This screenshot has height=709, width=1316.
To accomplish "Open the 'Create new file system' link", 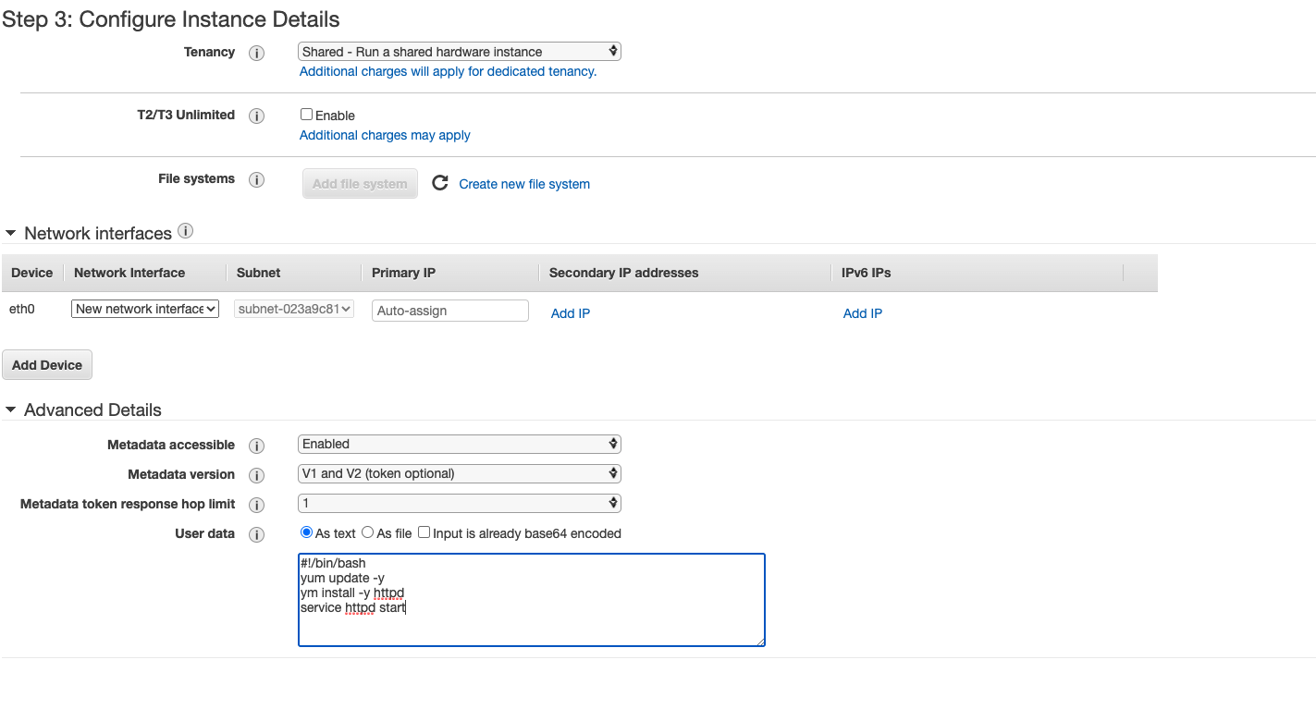I will click(524, 184).
